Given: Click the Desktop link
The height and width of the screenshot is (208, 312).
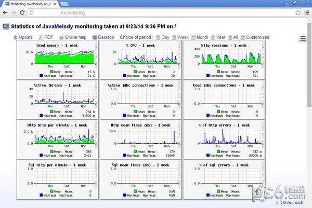Looking at the screenshot, I should click(x=106, y=37).
